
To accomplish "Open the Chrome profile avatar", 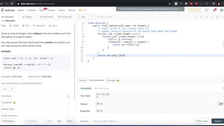I will (219, 4).
